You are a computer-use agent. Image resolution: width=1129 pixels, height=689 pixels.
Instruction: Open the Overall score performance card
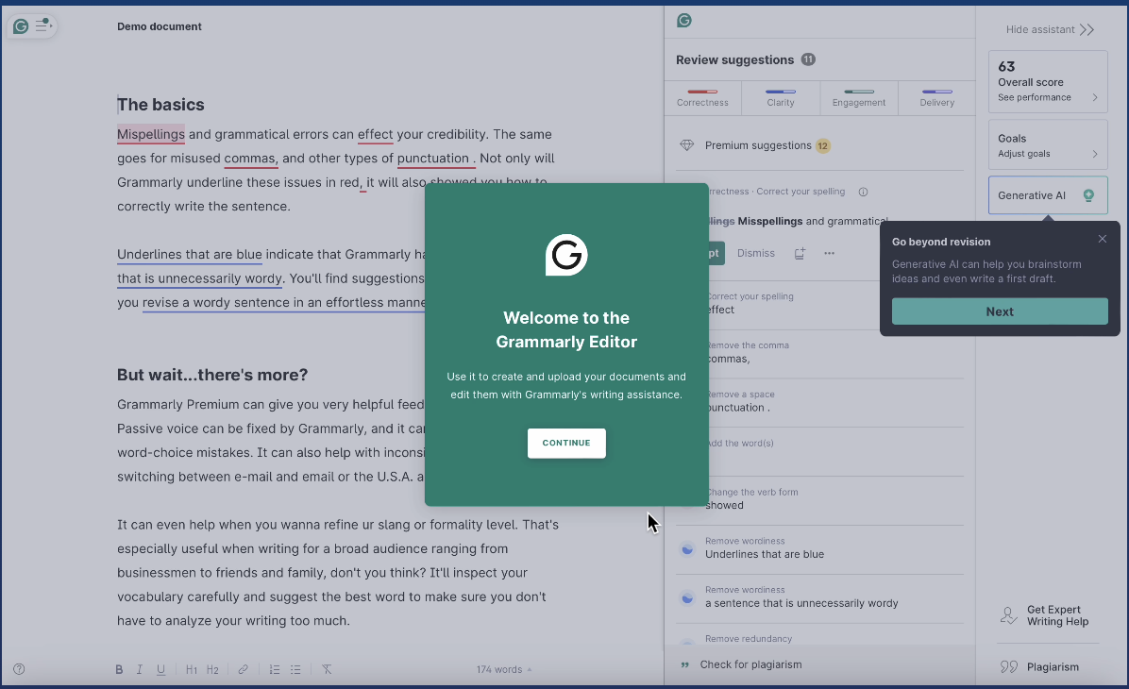point(1047,81)
